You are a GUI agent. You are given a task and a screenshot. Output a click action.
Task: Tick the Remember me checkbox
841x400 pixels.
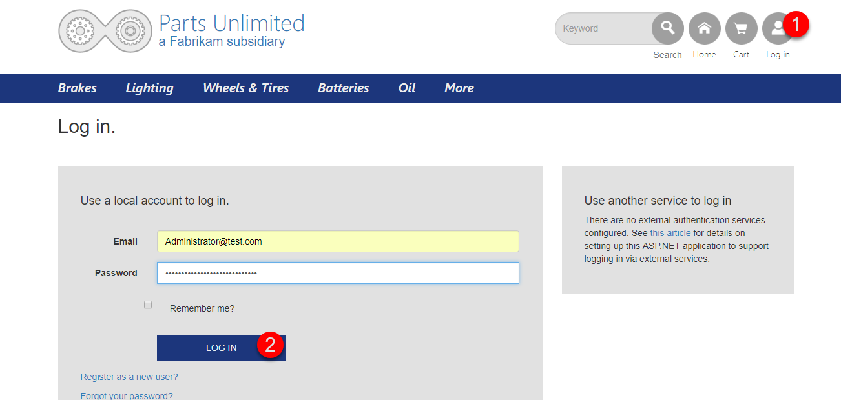pos(148,305)
